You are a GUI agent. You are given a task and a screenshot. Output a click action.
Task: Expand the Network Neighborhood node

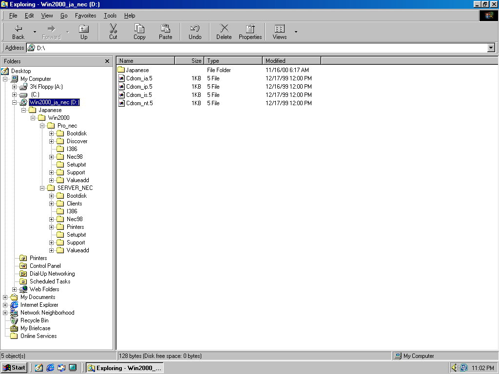point(5,313)
